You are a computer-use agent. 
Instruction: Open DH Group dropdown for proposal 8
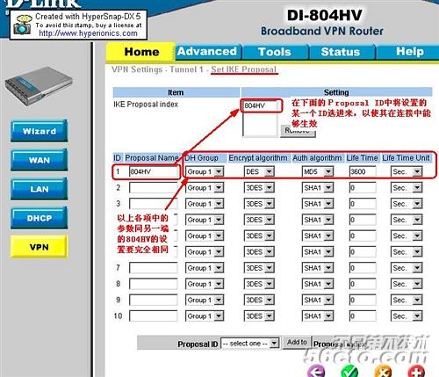tap(205, 284)
